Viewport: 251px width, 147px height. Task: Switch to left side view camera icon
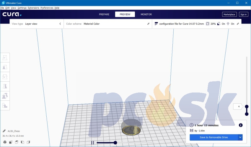tap(22, 142)
